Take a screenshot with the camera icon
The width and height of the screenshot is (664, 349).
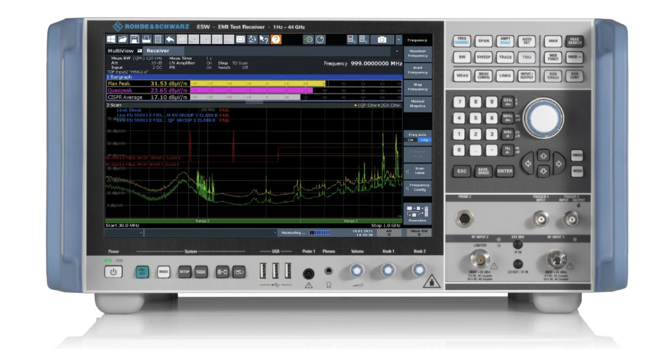(381, 39)
